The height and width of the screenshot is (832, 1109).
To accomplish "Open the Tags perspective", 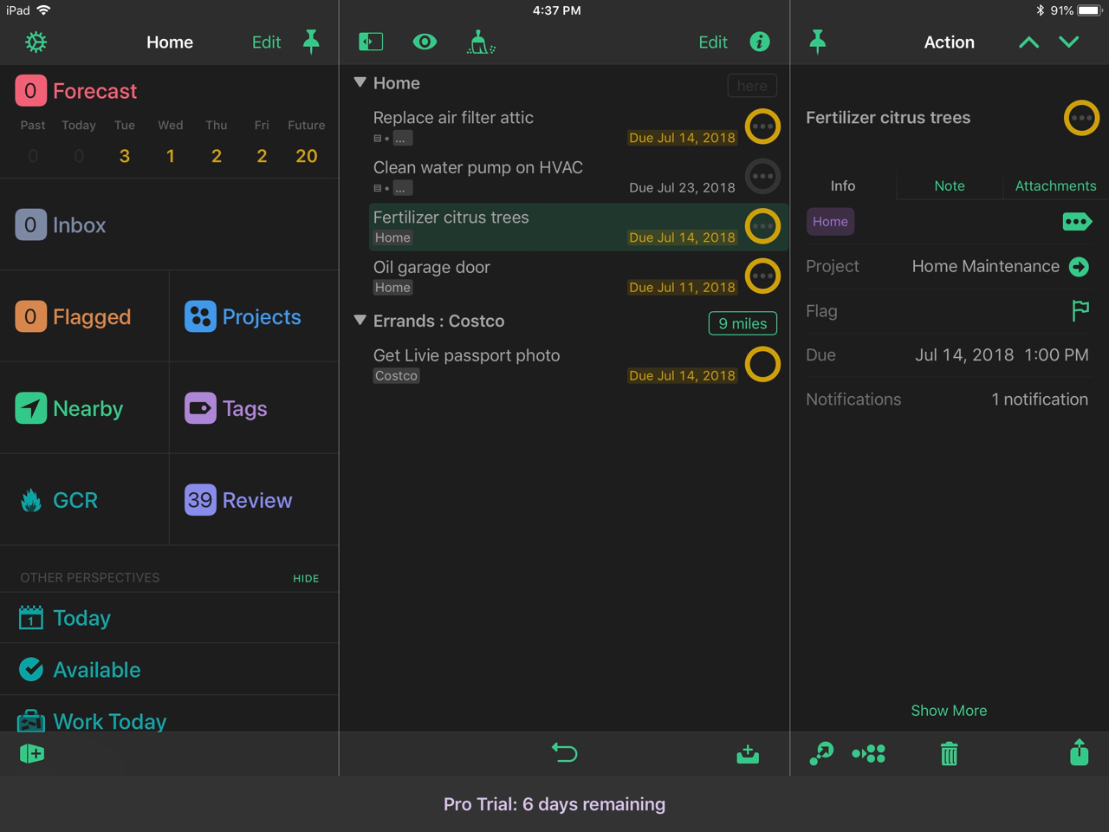I will 226,409.
